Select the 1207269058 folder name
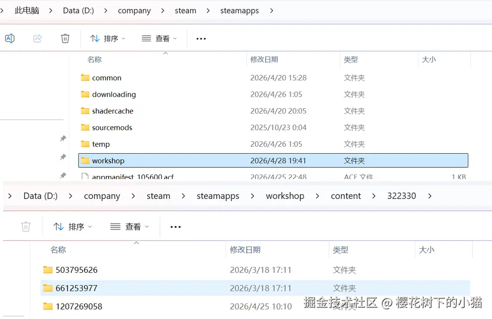The width and height of the screenshot is (492, 319). 79,306
